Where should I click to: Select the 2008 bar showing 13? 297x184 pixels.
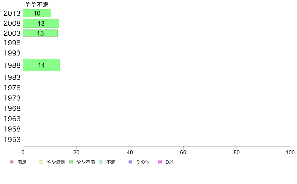tap(41, 23)
